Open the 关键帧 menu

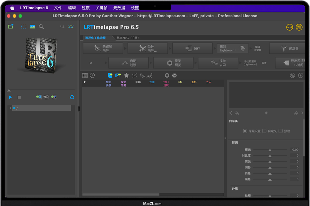click(x=102, y=8)
